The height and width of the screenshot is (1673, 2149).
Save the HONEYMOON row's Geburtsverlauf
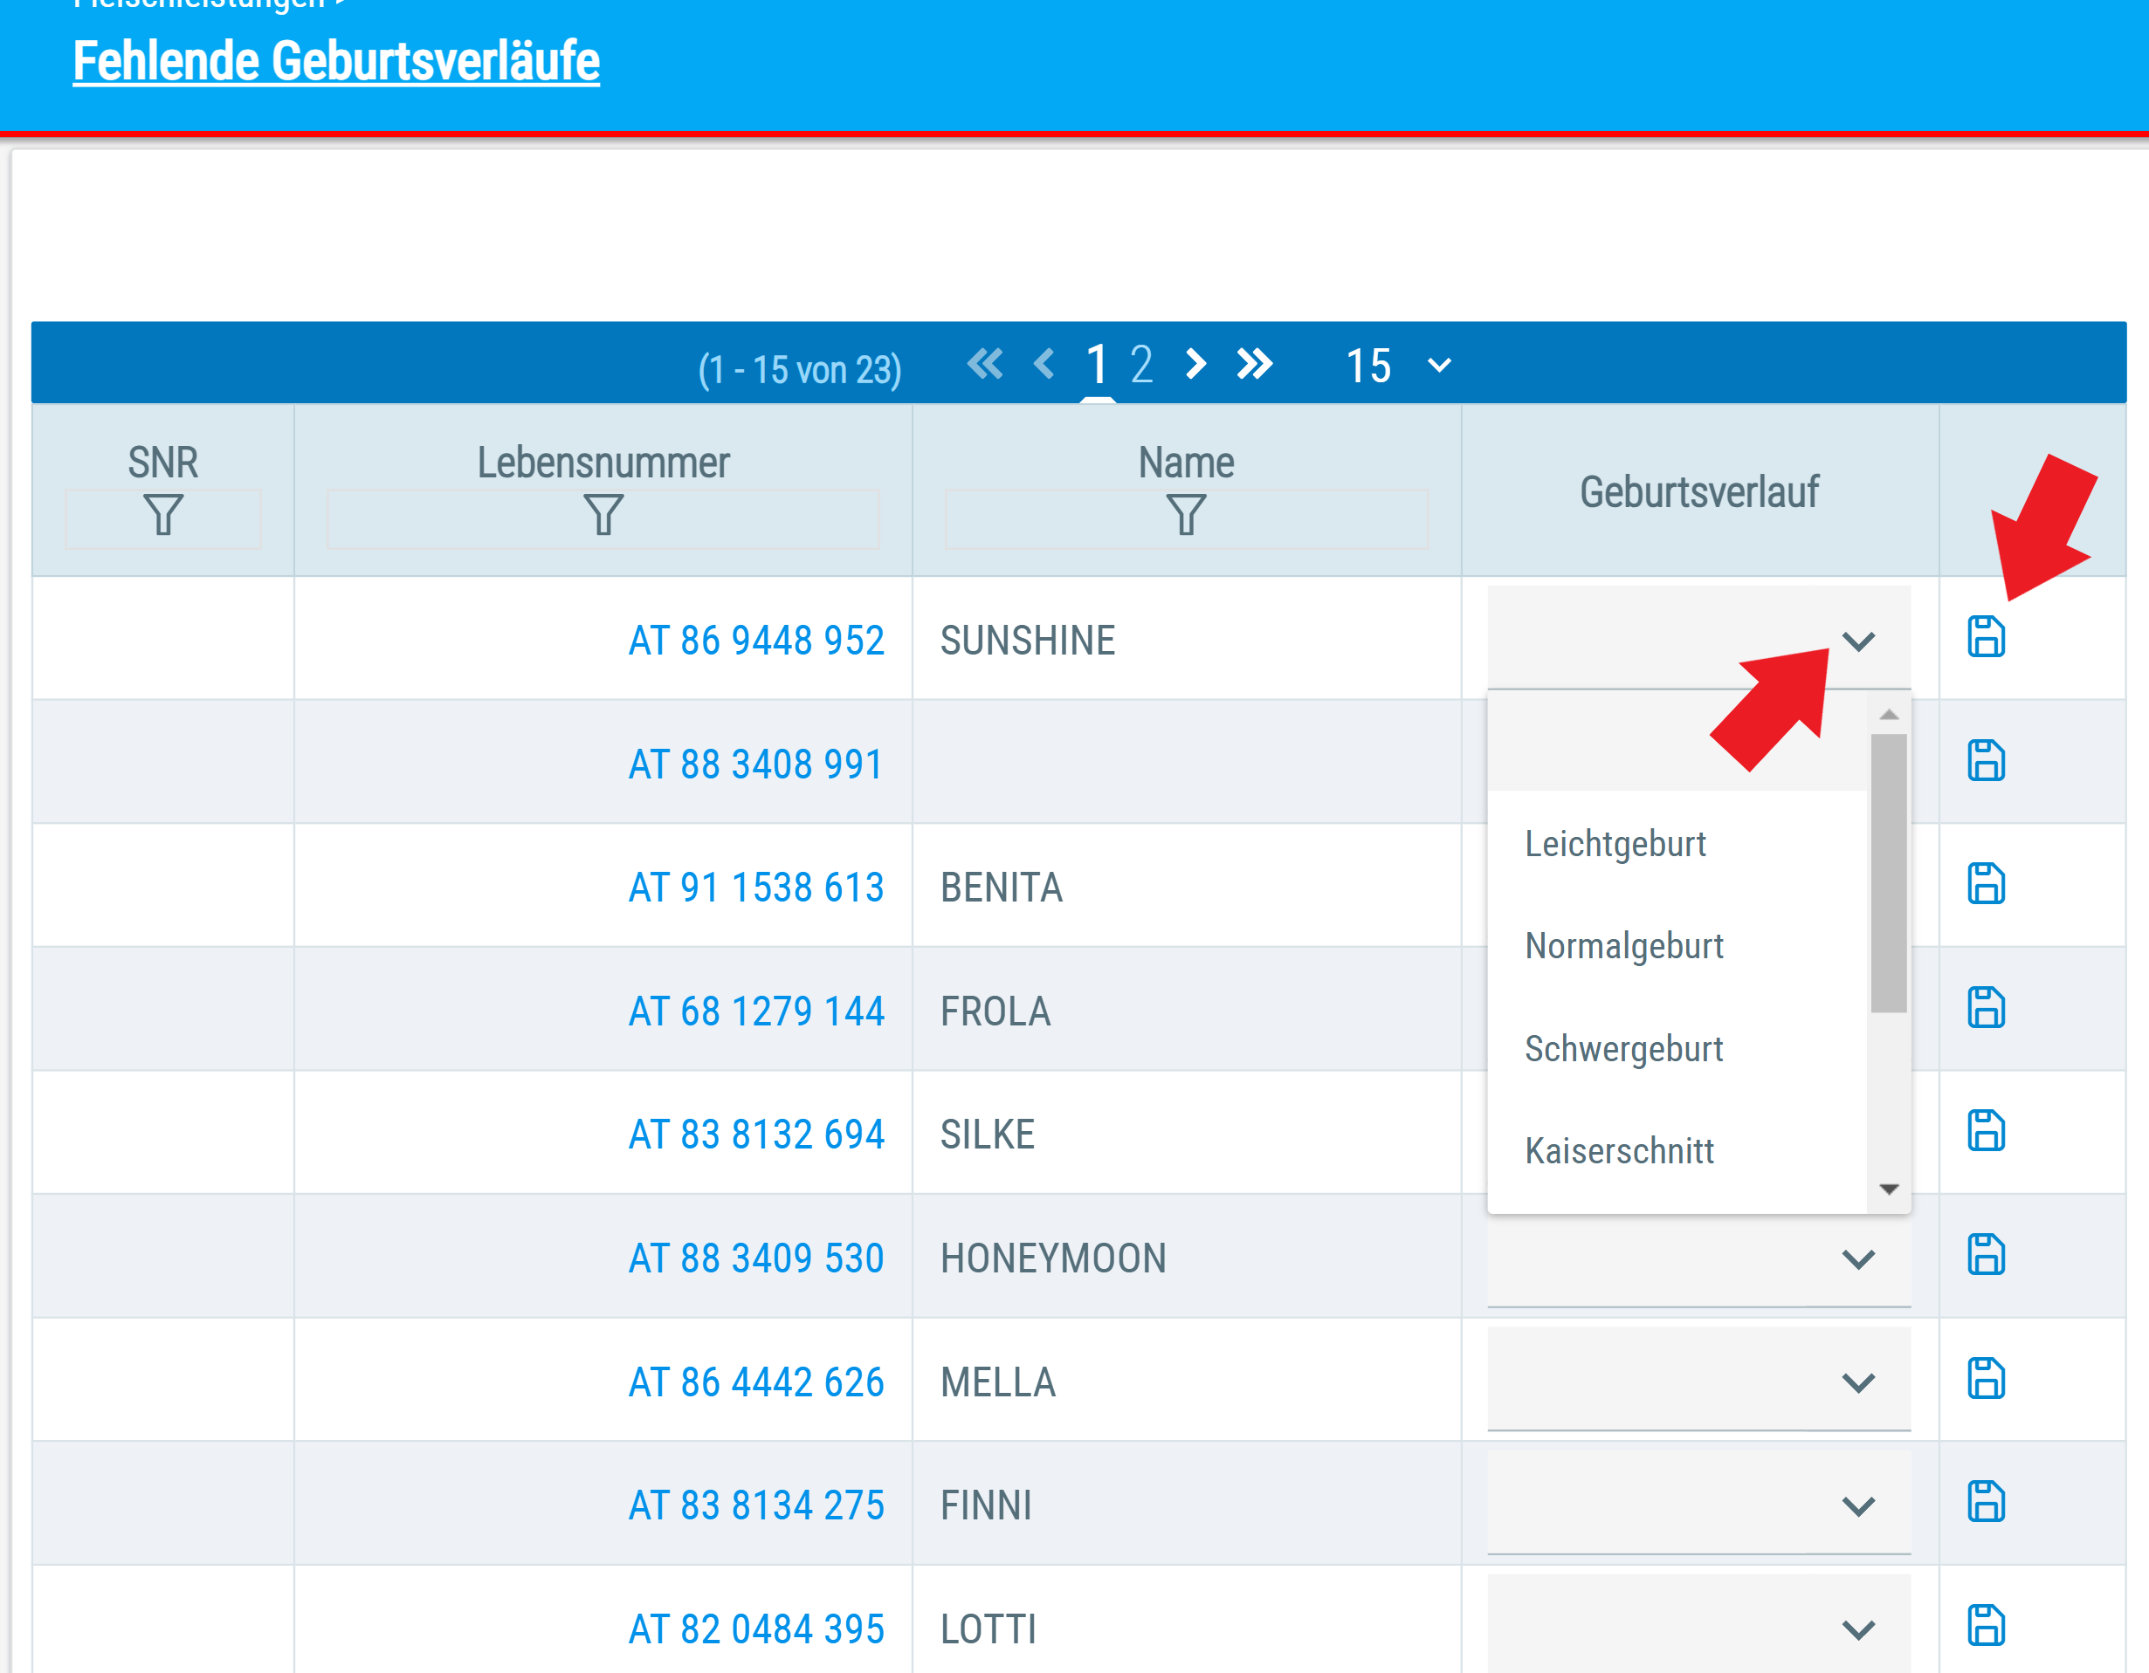[x=1986, y=1255]
